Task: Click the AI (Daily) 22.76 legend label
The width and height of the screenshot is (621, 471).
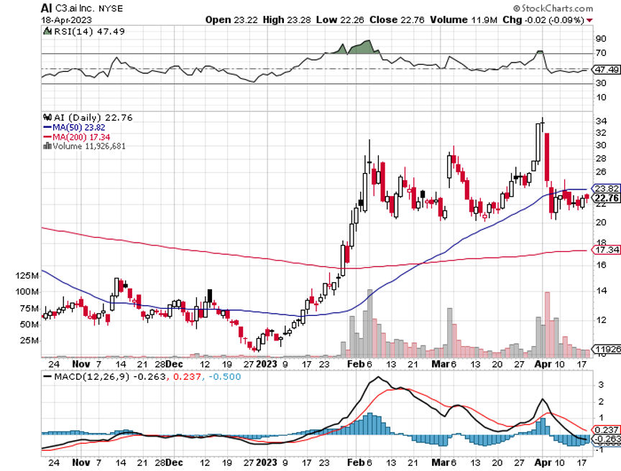Action: 93,118
